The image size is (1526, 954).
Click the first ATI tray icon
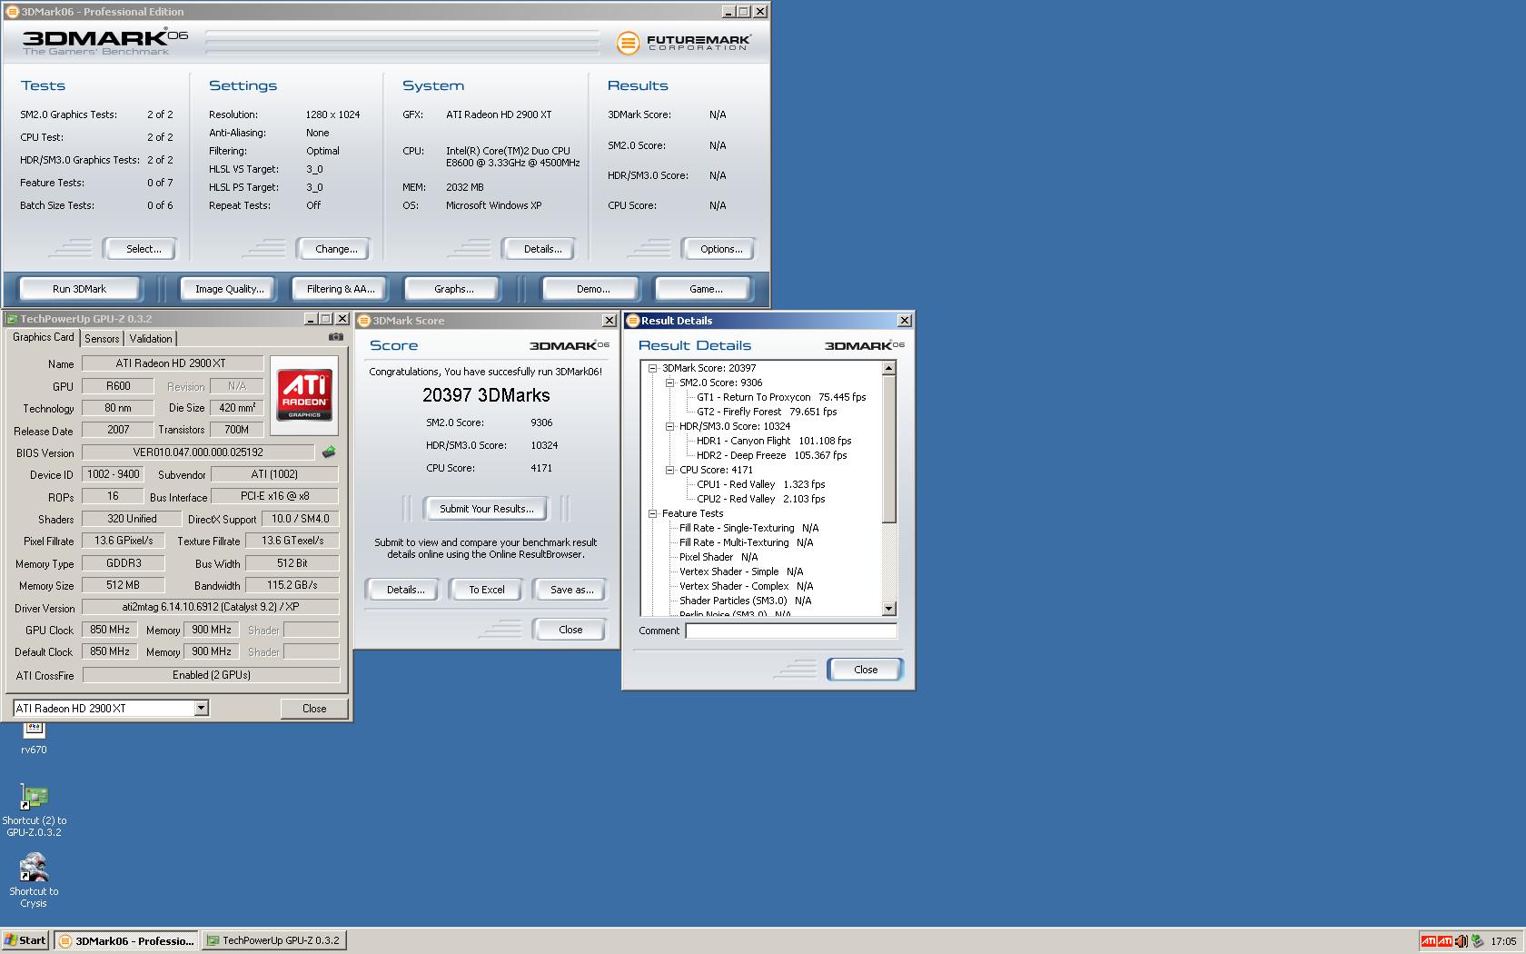click(1429, 940)
